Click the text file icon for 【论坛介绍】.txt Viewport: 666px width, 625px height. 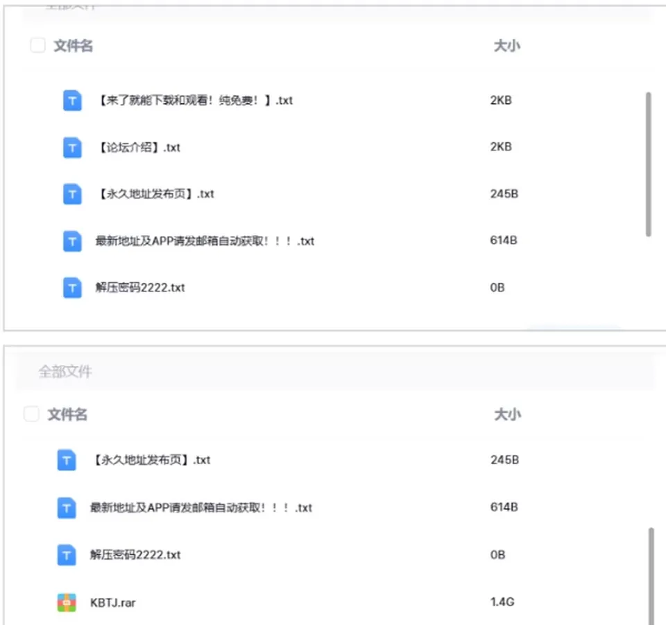pos(72,147)
